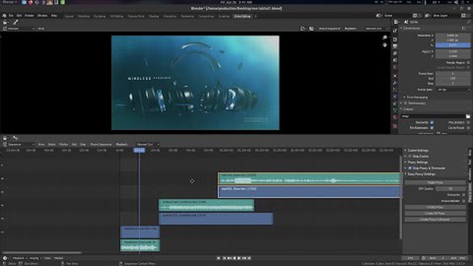The height and width of the screenshot is (266, 473).
Task: Collapse the Dimensions panel
Action: [x=411, y=28]
